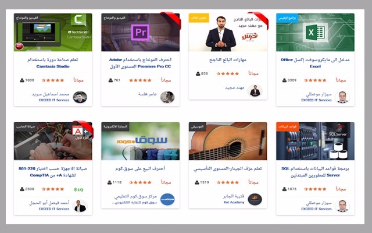This screenshot has width=372, height=233.
Task: Click the $19 price on CompTIA course
Action: pos(78,189)
